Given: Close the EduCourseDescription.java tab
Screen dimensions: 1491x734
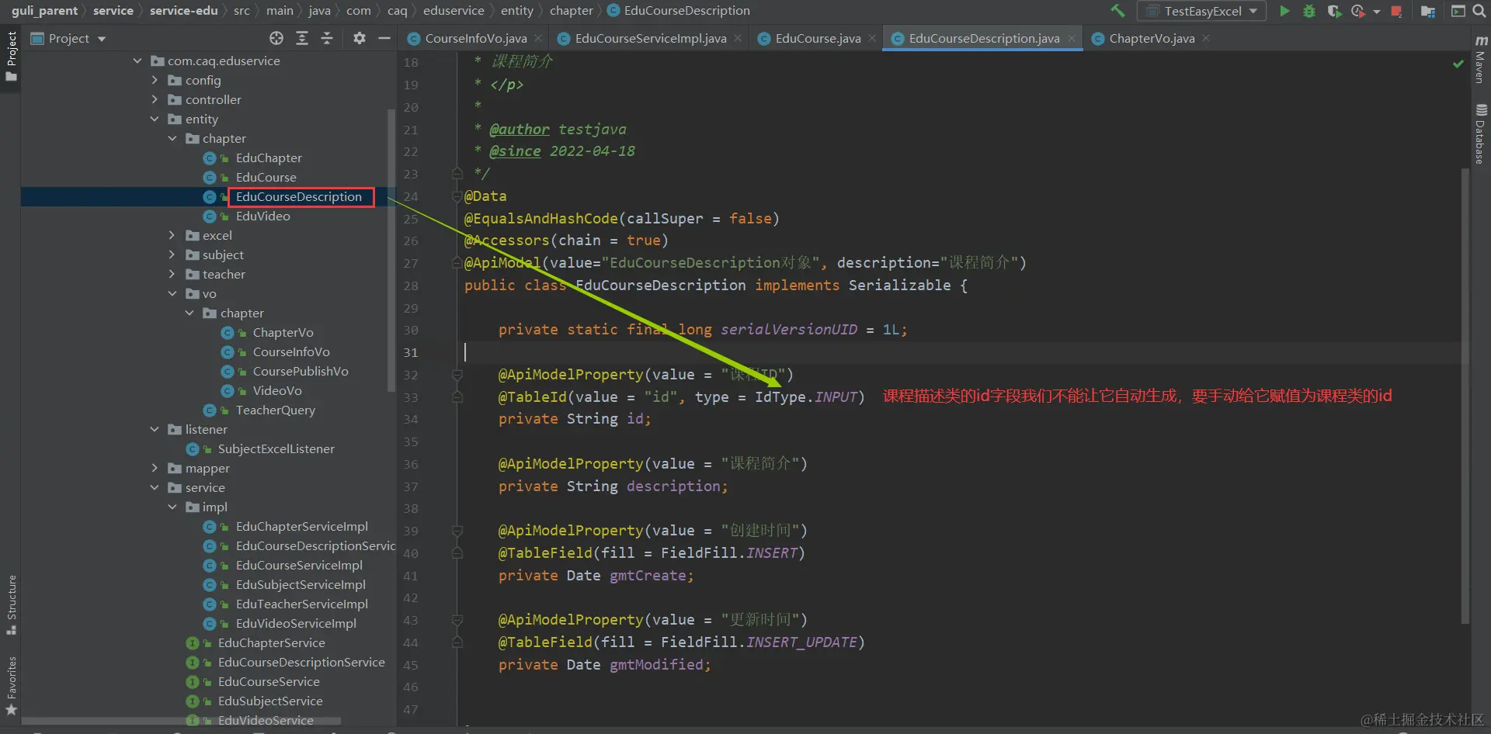Looking at the screenshot, I should 1072,38.
